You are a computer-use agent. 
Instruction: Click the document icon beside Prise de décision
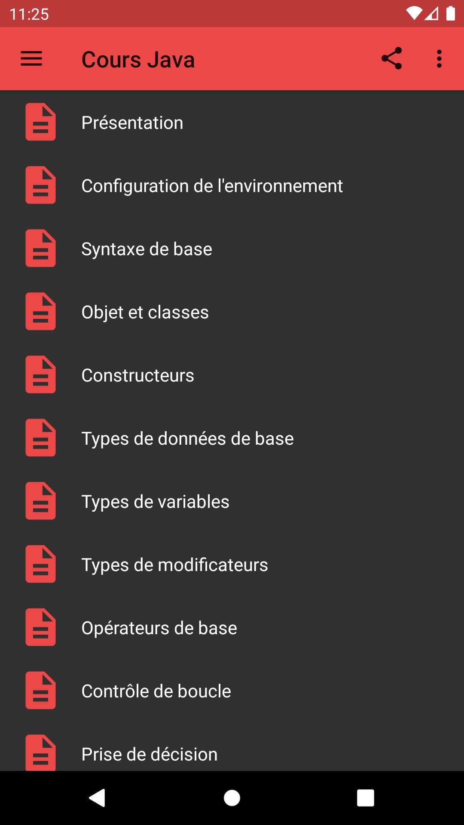[40, 753]
